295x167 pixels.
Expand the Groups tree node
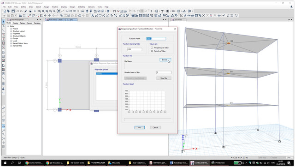[11, 38]
